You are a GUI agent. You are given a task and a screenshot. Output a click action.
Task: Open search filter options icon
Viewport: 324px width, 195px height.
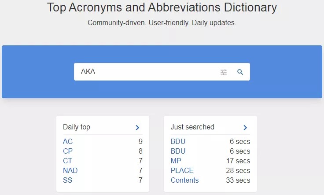coord(224,72)
